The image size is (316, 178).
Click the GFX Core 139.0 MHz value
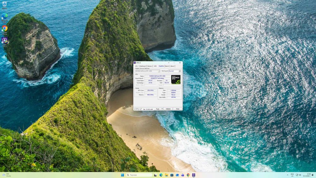[150, 90]
